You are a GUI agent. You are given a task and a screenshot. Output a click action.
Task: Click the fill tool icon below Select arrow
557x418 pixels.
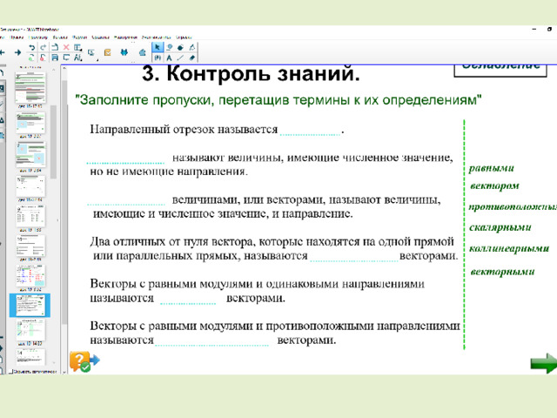tap(158, 57)
